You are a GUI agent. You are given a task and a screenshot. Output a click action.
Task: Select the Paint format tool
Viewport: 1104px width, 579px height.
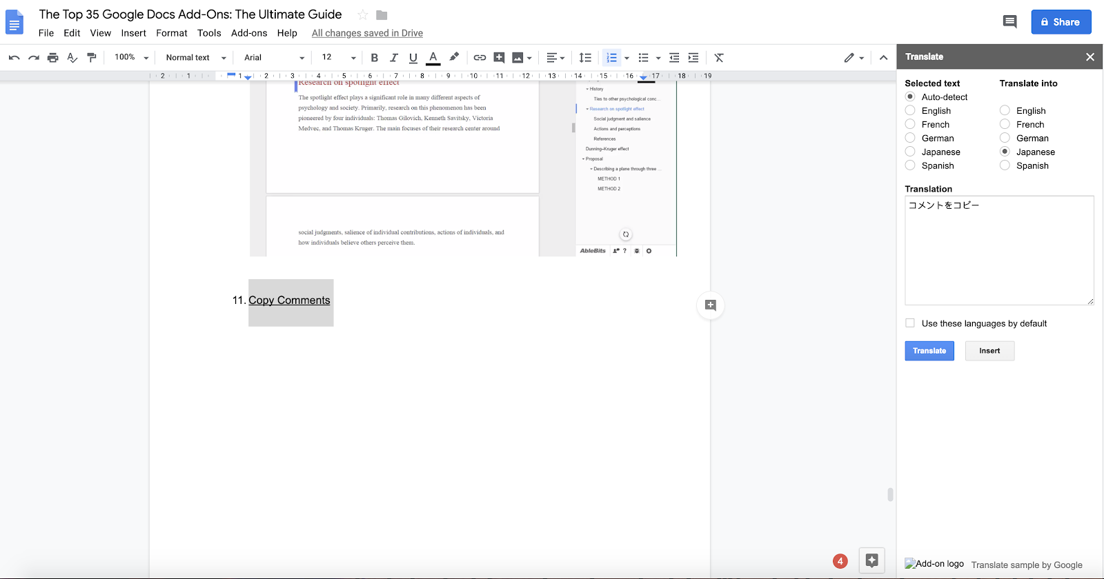[92, 58]
